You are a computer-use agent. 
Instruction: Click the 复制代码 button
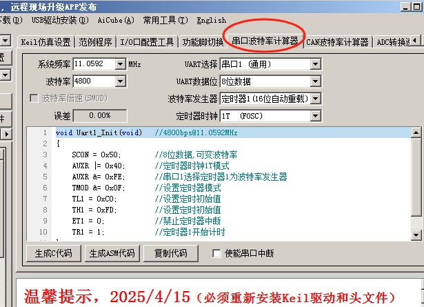coord(170,253)
